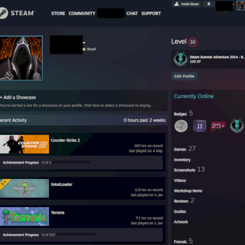Screen dimensions: 245x245
Task: Open the Inventory link
Action: pos(182,160)
